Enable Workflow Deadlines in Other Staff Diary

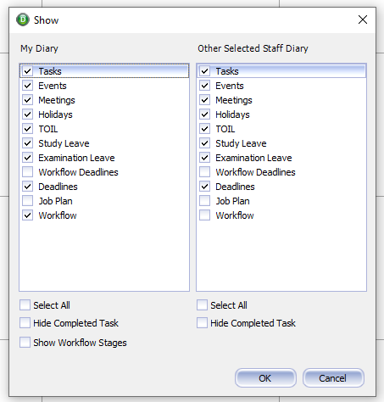205,172
